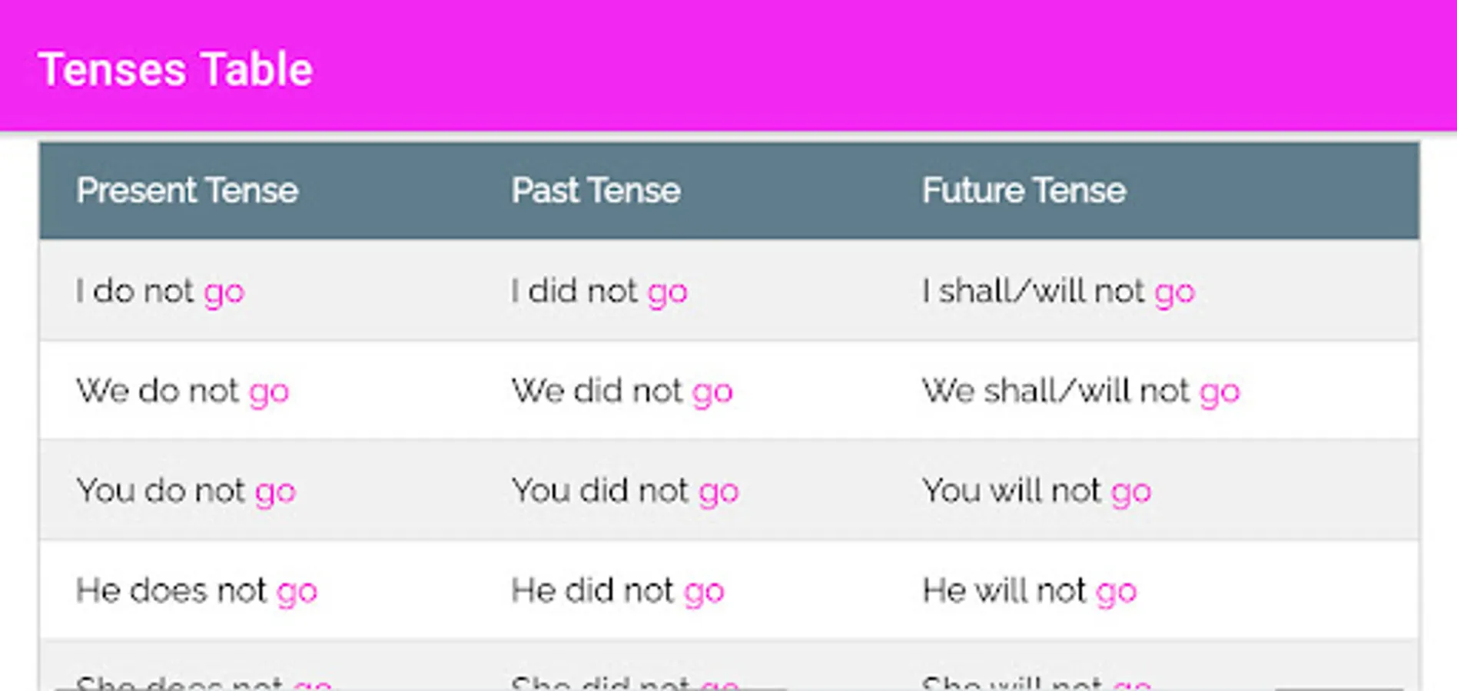Click the Tenses Table title
The image size is (1457, 691).
pyautogui.click(x=175, y=69)
